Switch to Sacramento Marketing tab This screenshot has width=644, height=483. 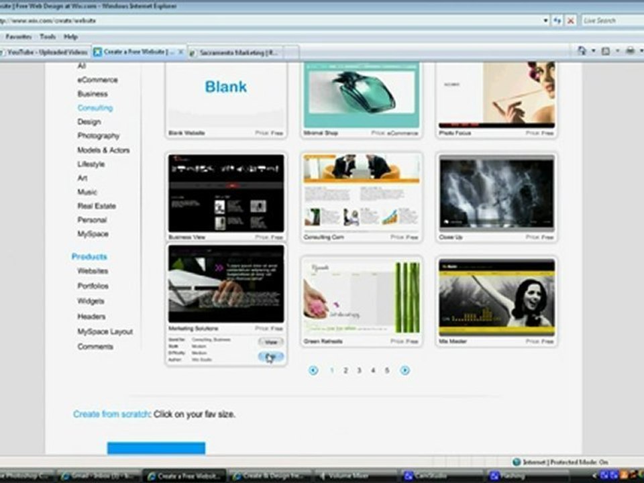pos(238,52)
